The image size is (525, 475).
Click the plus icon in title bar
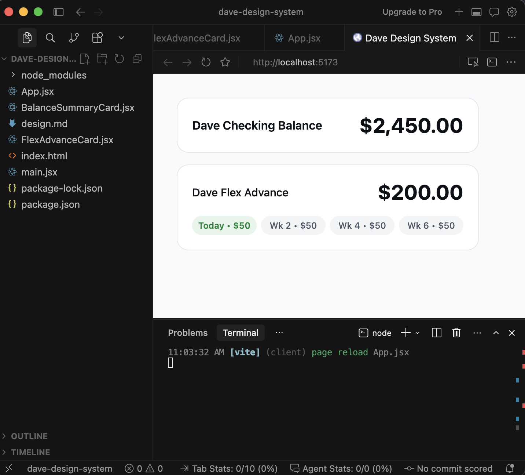pos(459,12)
